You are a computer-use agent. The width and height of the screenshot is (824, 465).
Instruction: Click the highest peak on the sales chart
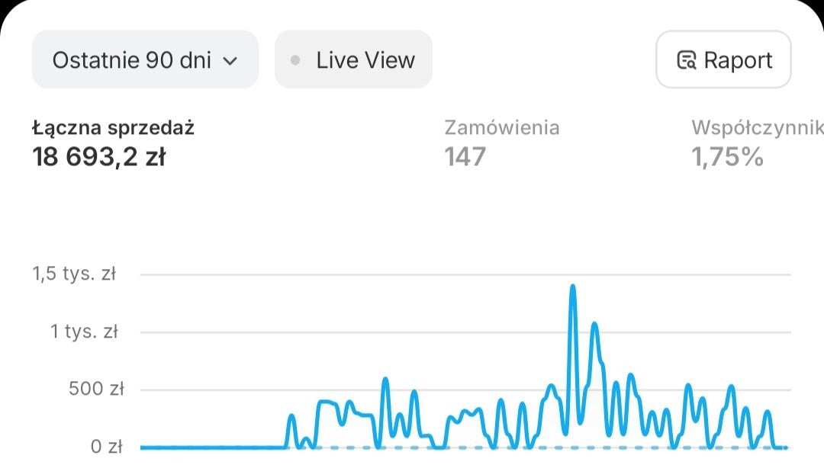point(572,287)
